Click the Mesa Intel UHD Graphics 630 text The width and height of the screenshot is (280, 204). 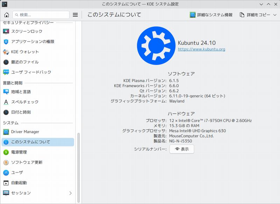197,131
